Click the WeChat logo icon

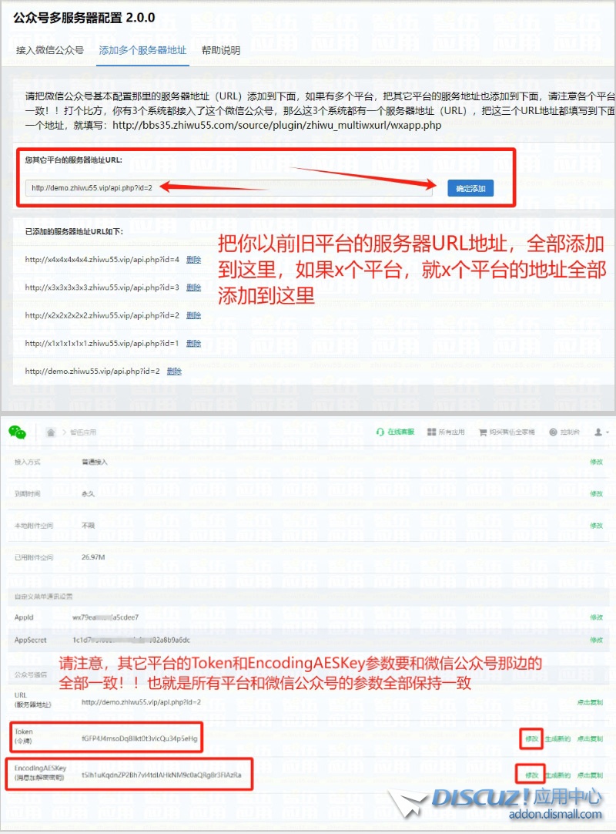[18, 432]
